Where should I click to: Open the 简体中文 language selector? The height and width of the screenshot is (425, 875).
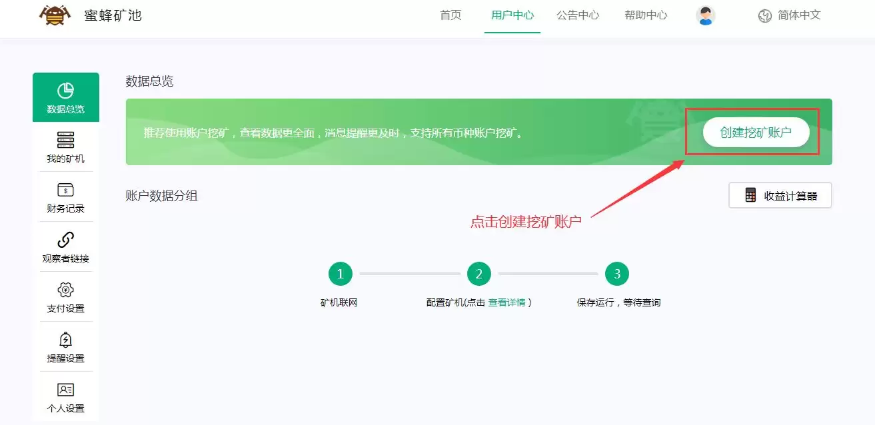coord(790,15)
